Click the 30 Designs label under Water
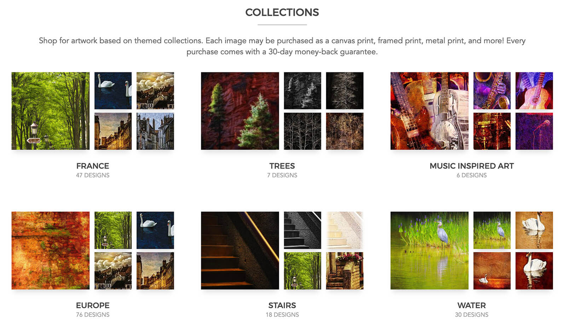 (x=472, y=315)
